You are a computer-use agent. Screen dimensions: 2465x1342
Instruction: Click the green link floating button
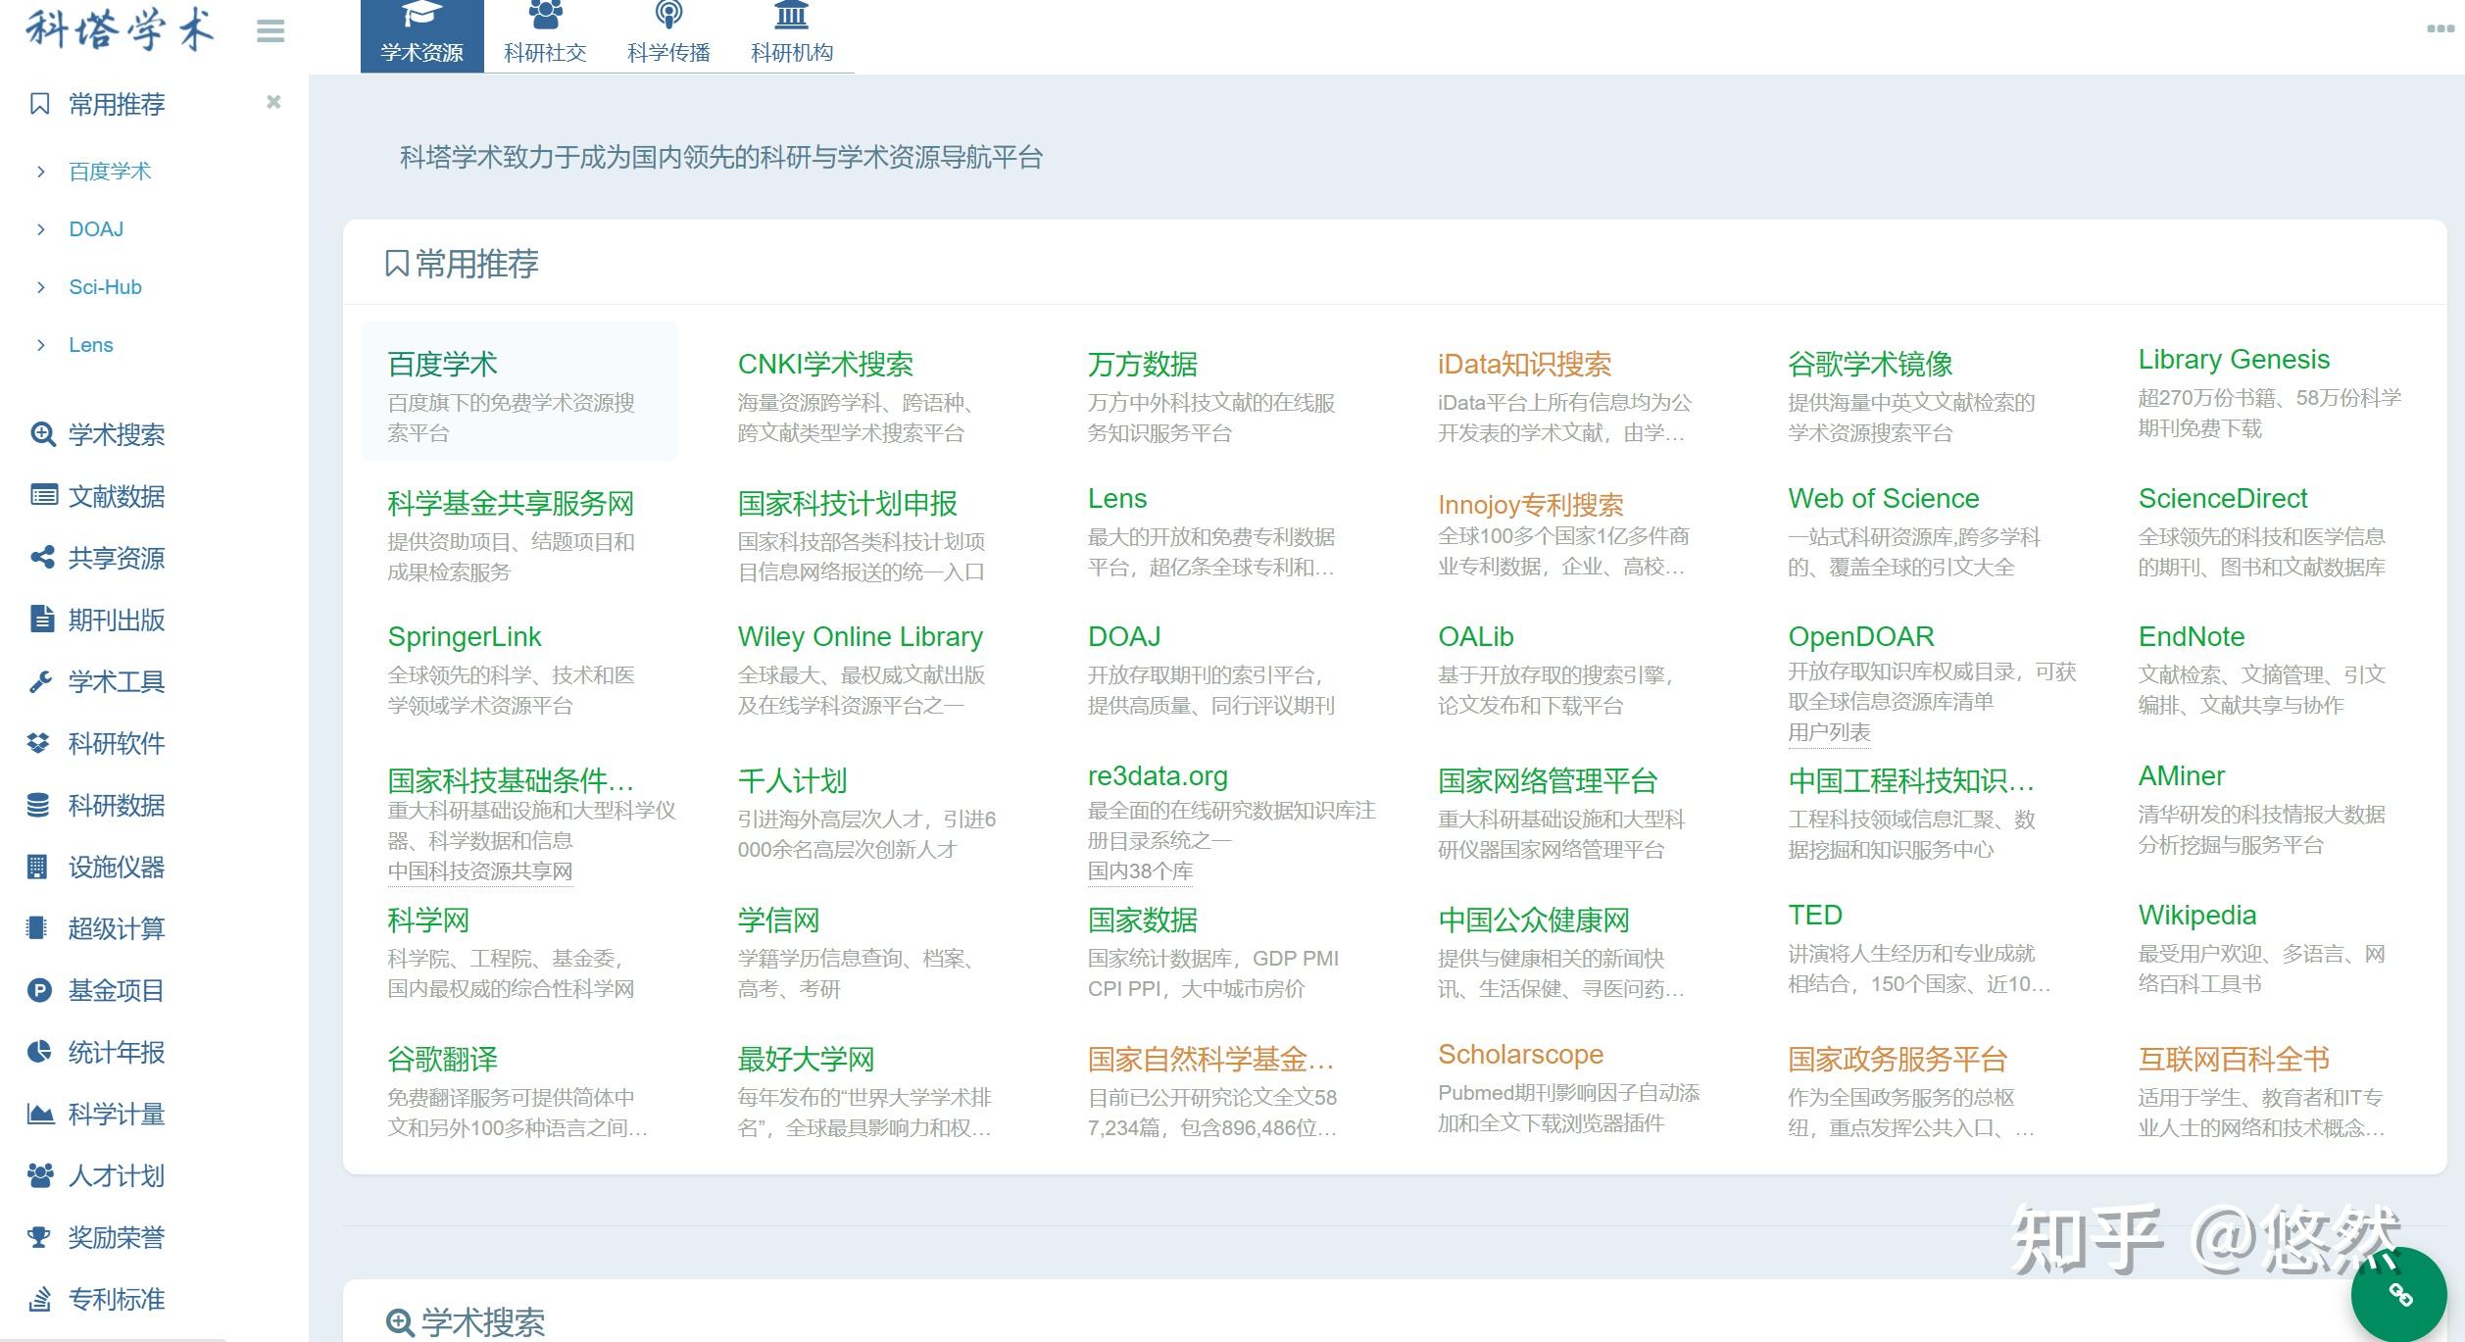point(2399,1294)
